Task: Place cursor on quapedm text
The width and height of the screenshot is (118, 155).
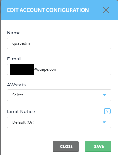Action: tap(21, 43)
